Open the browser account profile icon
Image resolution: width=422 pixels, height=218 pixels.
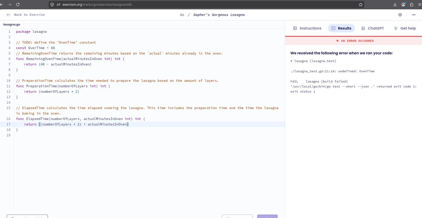point(403,5)
